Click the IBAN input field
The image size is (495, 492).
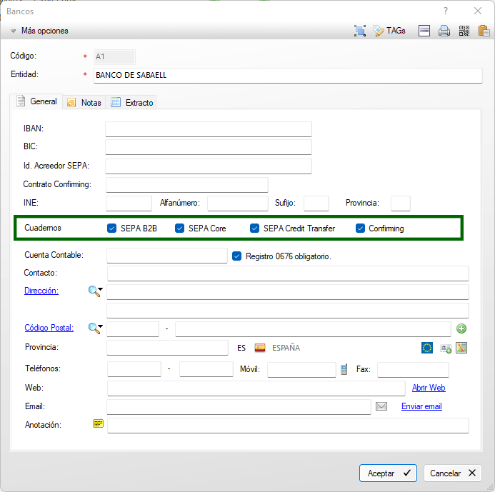click(208, 129)
